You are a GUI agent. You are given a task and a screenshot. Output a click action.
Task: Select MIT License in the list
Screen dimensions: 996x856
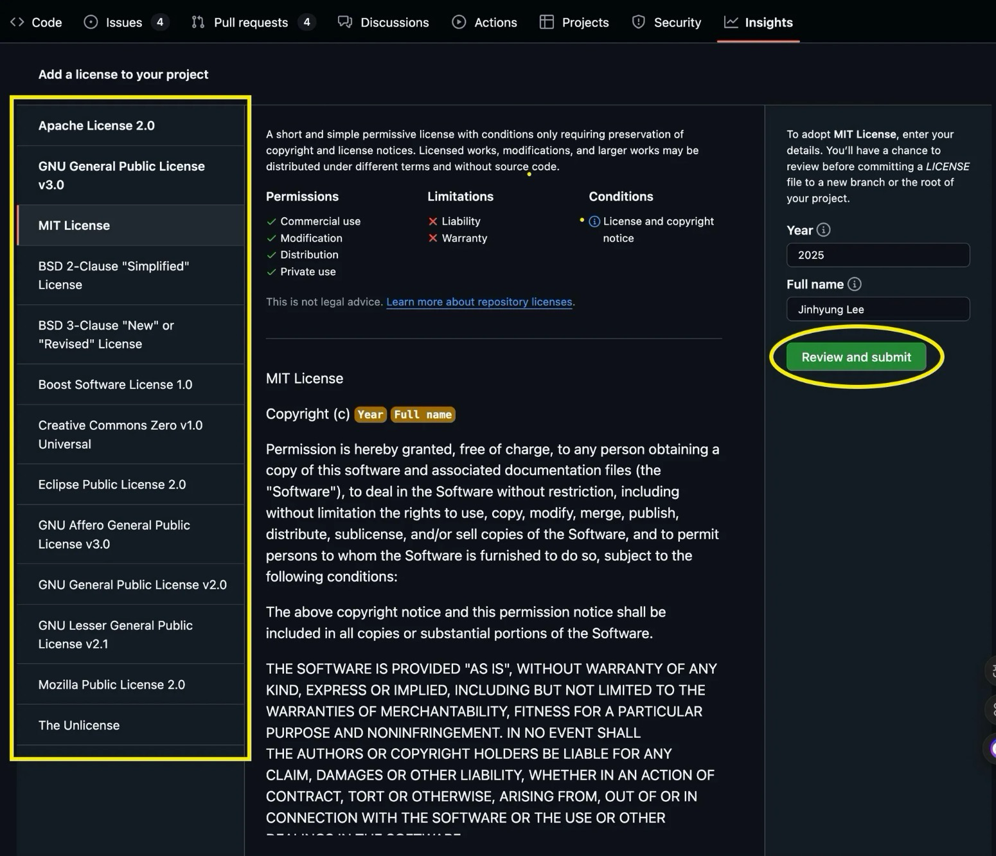coord(130,226)
